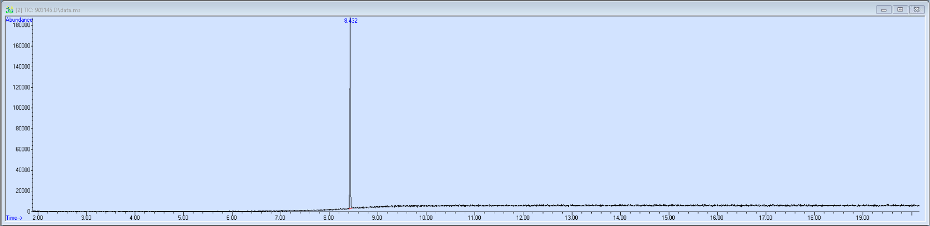The width and height of the screenshot is (930, 226).
Task: Click the 17.00 time tick label
Action: 766,218
